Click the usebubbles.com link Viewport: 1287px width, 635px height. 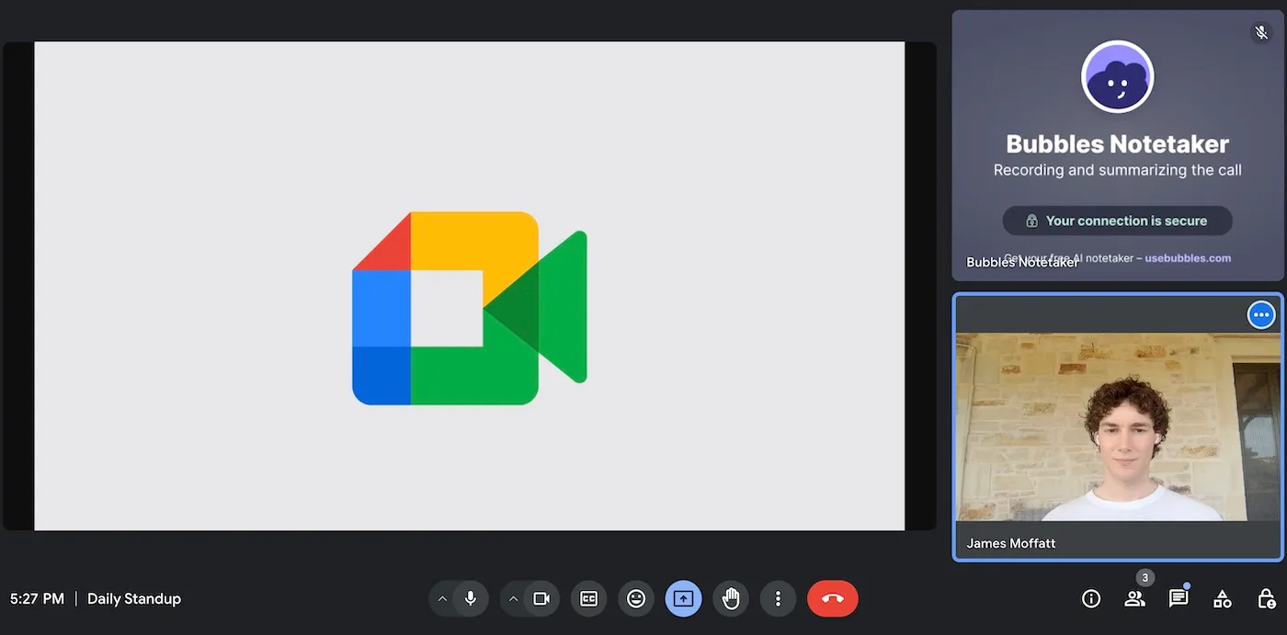1188,258
